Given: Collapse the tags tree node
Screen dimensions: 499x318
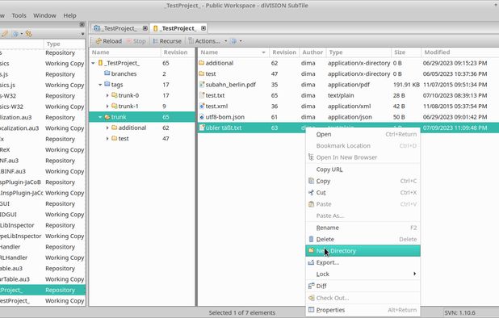Looking at the screenshot, I should pos(100,85).
